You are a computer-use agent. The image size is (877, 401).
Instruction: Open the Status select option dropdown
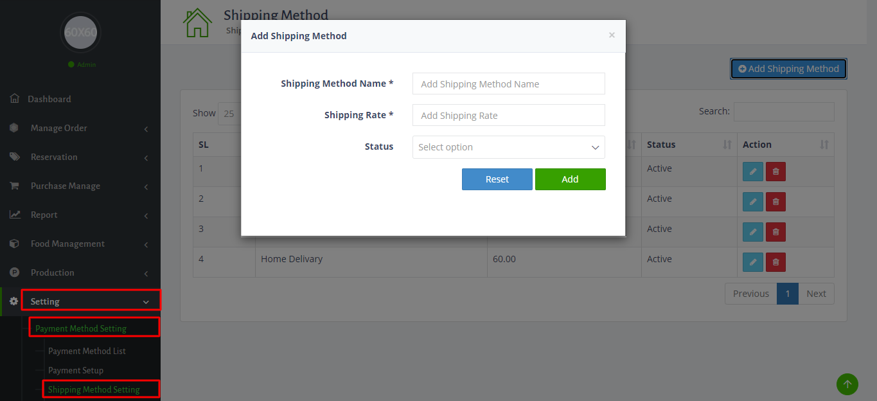[x=508, y=147]
